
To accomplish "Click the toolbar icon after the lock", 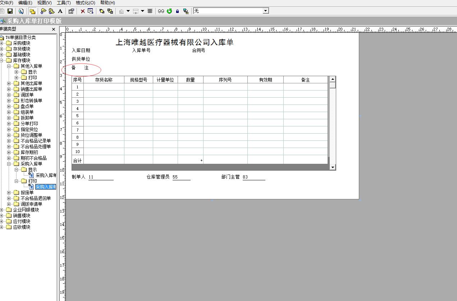I will 186,11.
